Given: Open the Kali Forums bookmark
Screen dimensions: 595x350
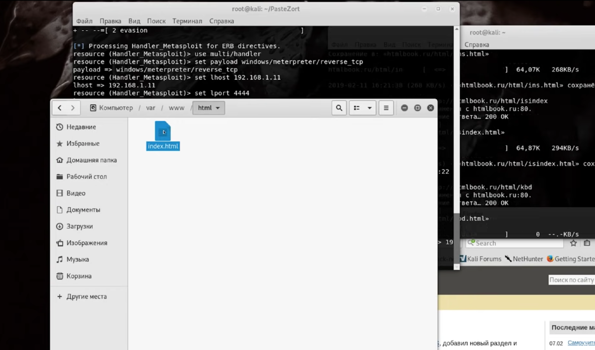Looking at the screenshot, I should pyautogui.click(x=480, y=259).
